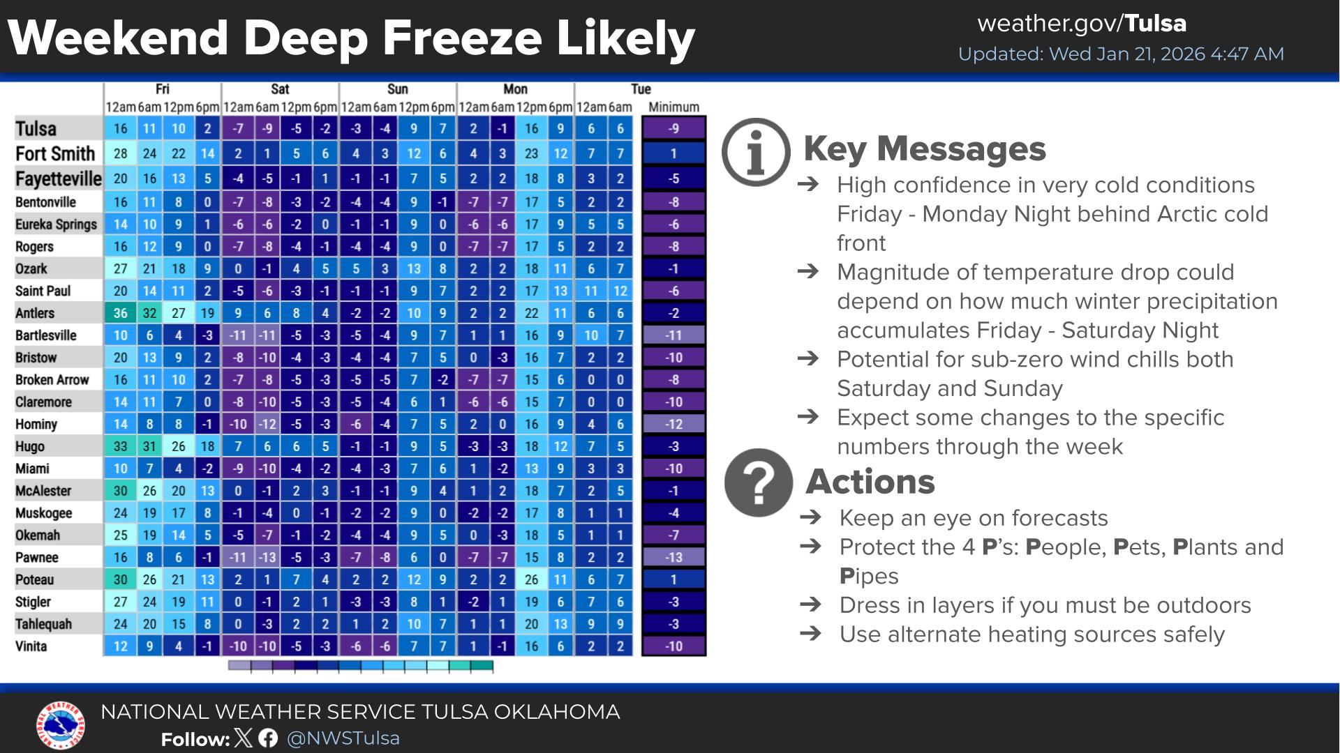Screen dimensions: 1340x753
Task: Open the weather.gov/Tulsa link
Action: click(1081, 24)
